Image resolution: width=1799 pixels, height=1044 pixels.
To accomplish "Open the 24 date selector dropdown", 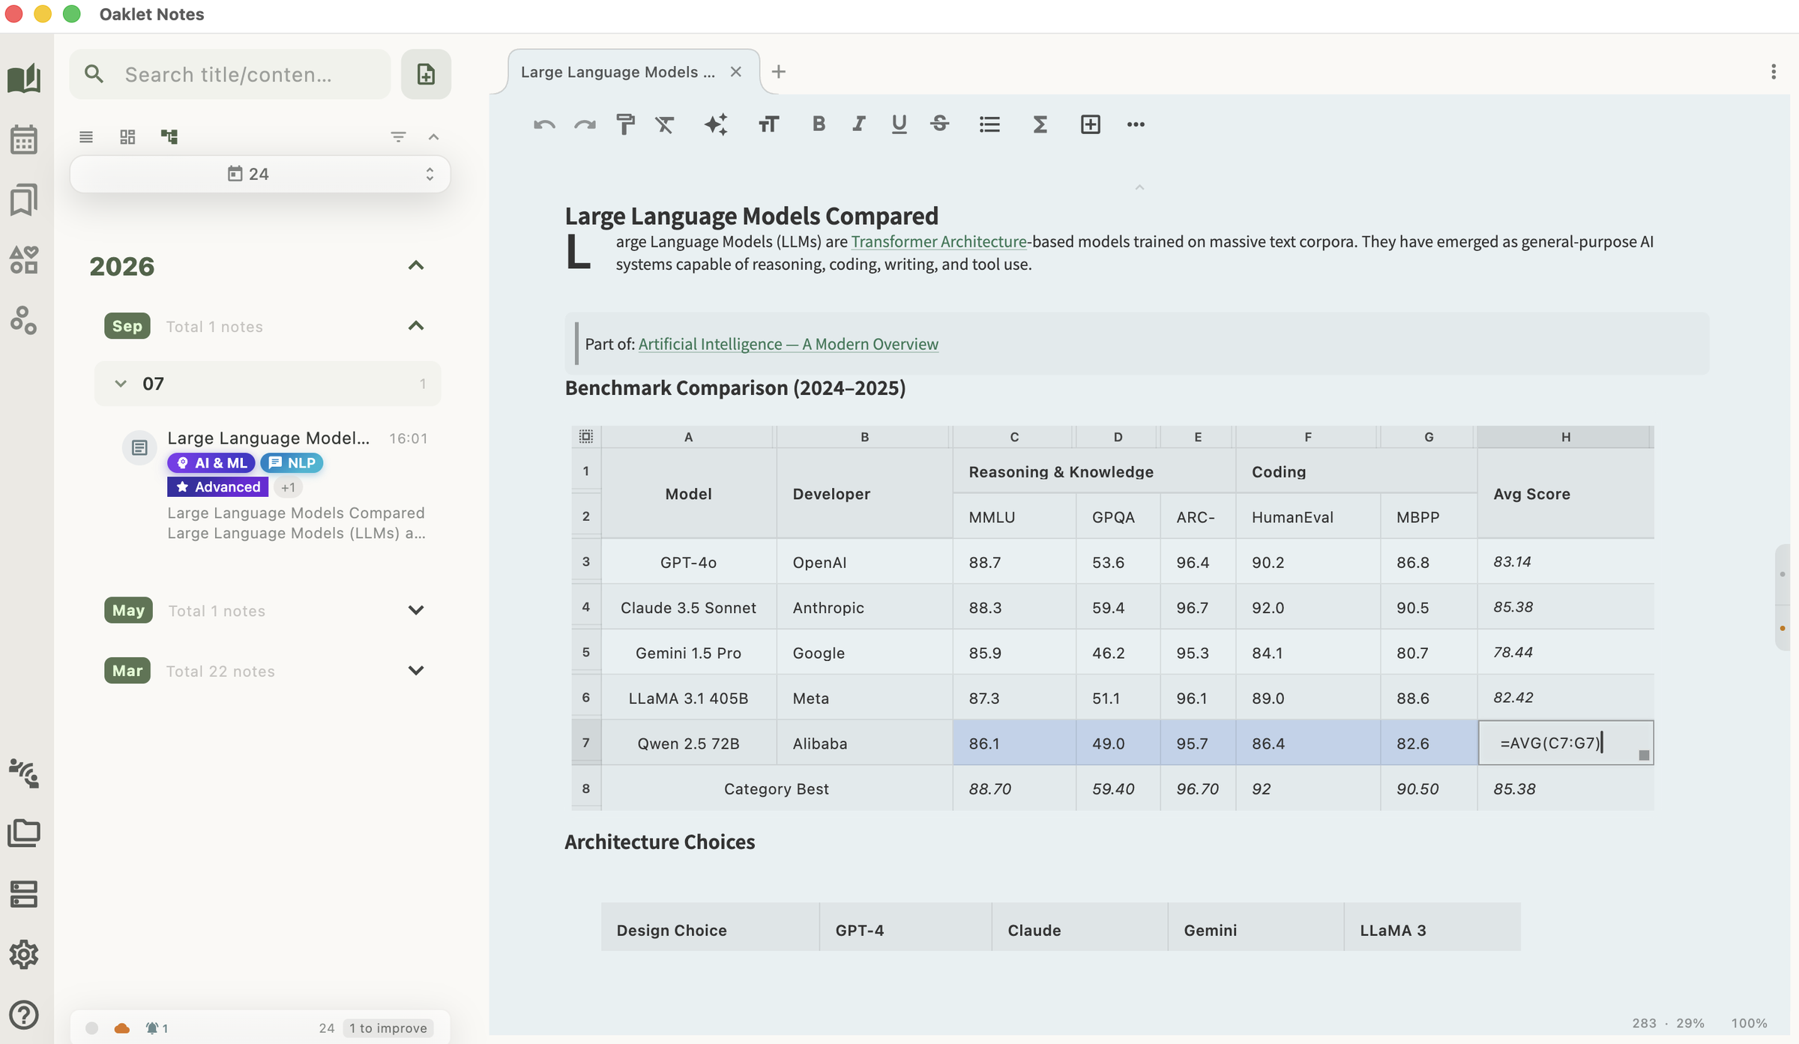I will [260, 174].
